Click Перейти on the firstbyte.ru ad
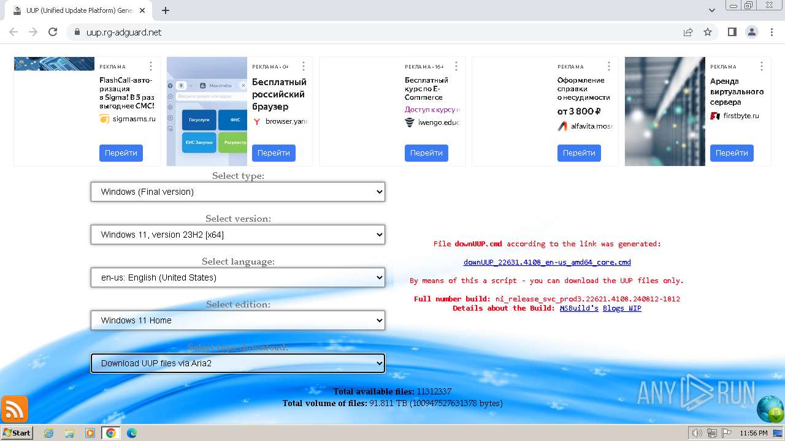 [732, 153]
